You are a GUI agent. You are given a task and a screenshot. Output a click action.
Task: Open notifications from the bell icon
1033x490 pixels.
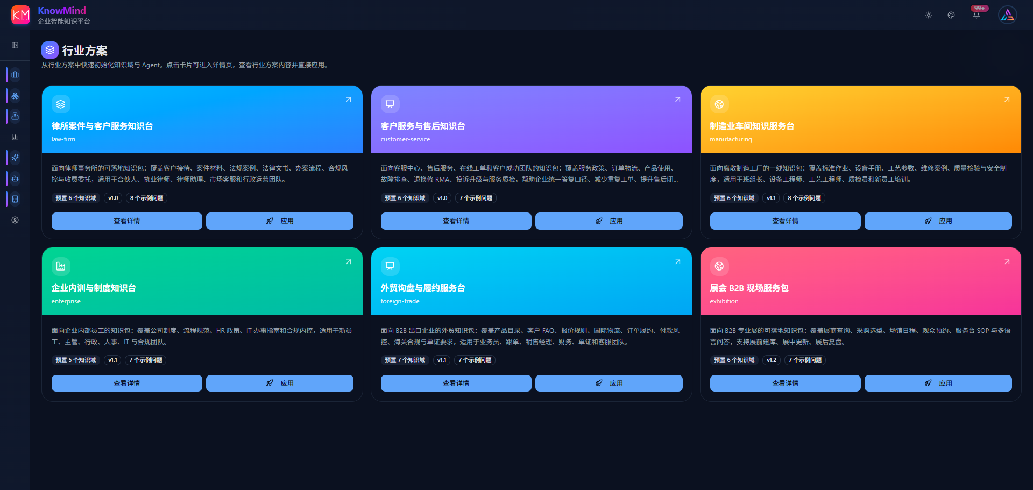(x=976, y=16)
